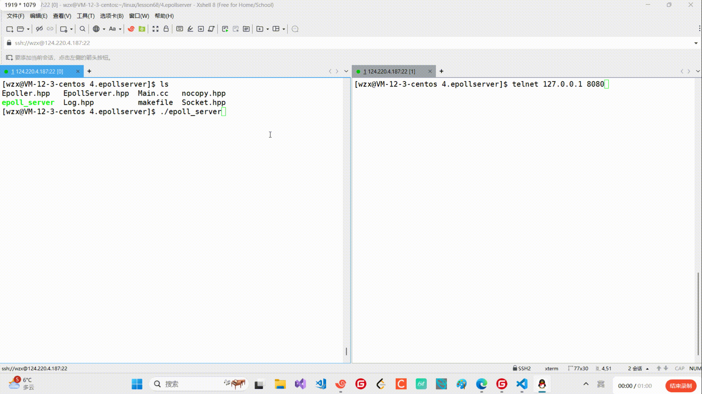Launch Xftp green folder icon

pyautogui.click(x=142, y=29)
